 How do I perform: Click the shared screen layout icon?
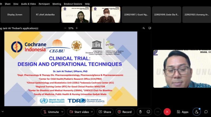pyautogui.click(x=150, y=28)
